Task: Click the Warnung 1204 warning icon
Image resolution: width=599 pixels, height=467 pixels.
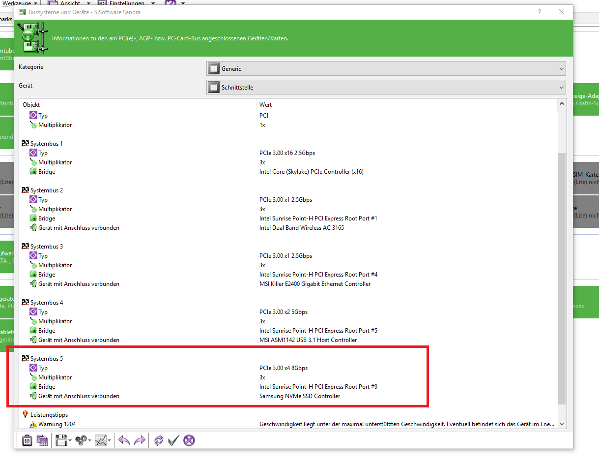Action: tap(33, 424)
